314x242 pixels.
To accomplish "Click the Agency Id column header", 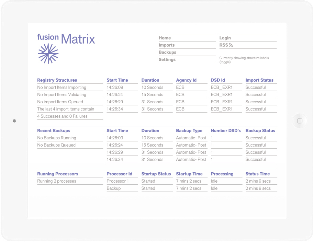I will 186,80.
